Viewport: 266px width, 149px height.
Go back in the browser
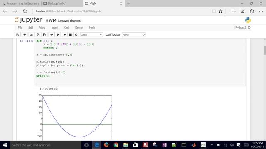tap(5, 11)
